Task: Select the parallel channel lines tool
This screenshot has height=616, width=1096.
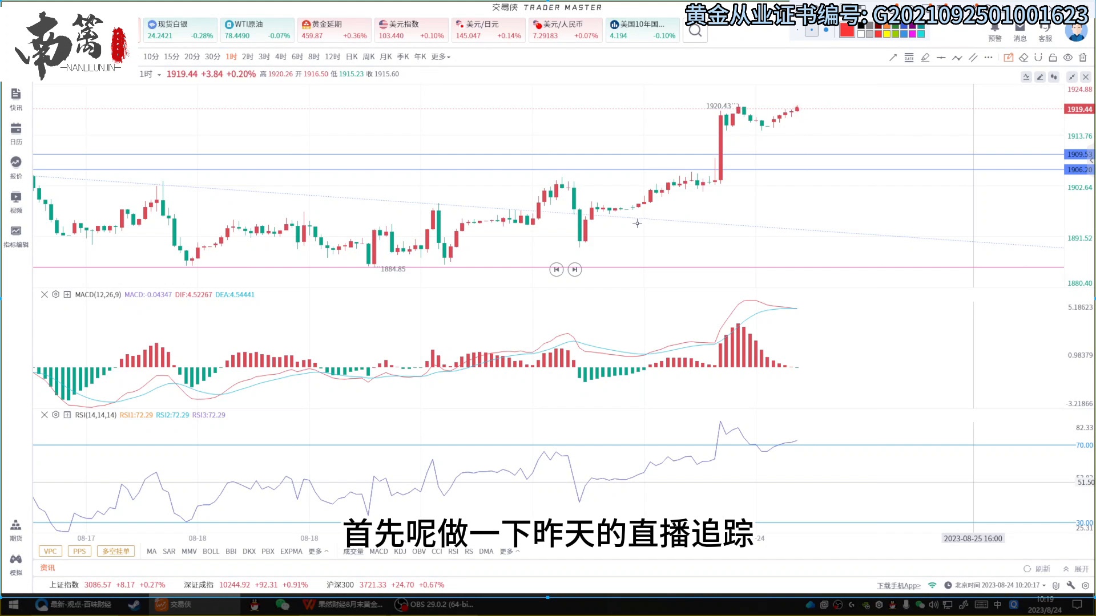Action: point(973,57)
